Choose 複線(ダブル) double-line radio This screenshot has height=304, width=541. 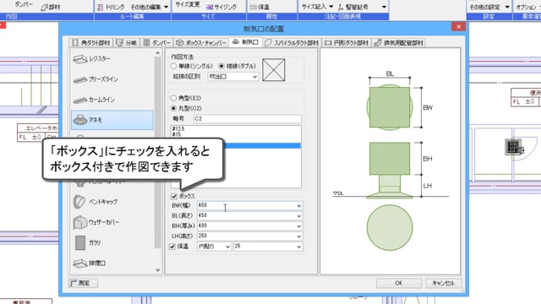coord(221,66)
